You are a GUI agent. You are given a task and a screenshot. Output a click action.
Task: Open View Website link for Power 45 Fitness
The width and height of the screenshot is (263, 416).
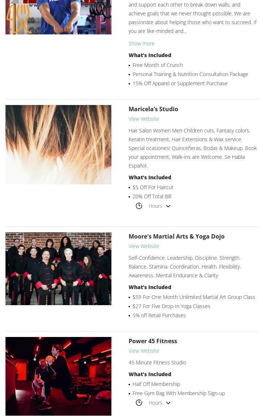pyautogui.click(x=144, y=351)
